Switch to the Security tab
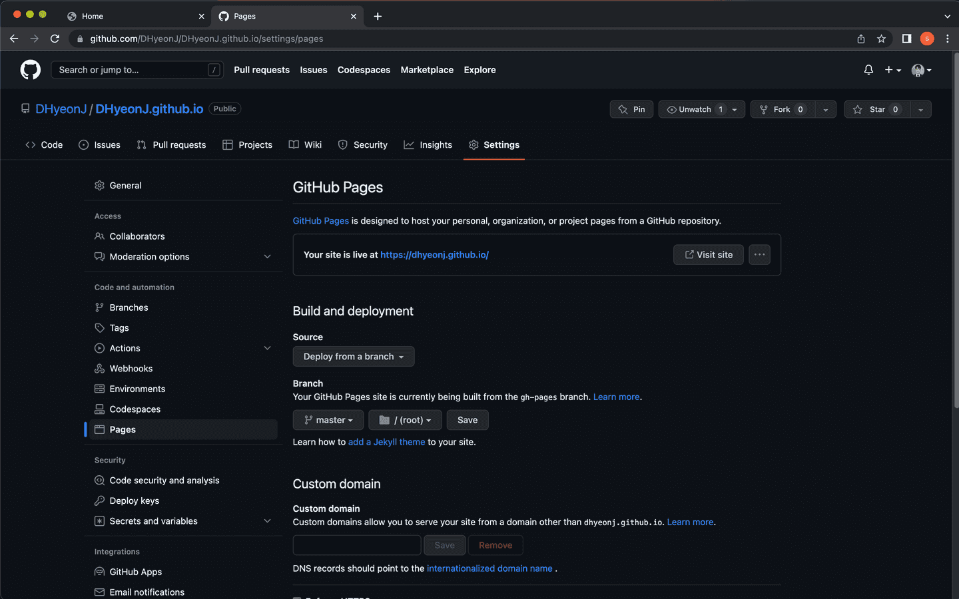The width and height of the screenshot is (959, 599). 362,144
